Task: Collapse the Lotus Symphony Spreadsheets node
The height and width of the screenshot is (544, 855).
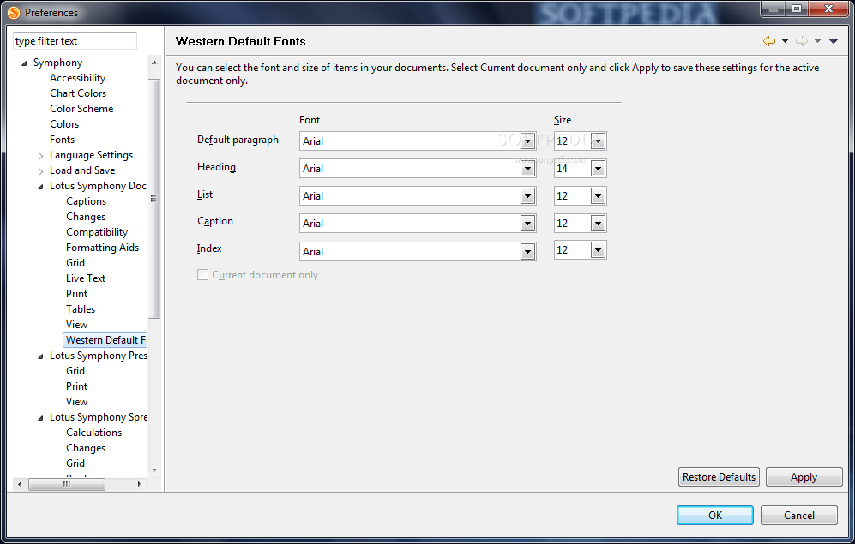Action: point(40,418)
